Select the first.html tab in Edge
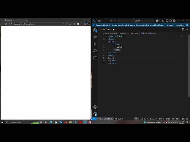Image resolution: width=190 pixels, height=142 pixels. (16, 20)
